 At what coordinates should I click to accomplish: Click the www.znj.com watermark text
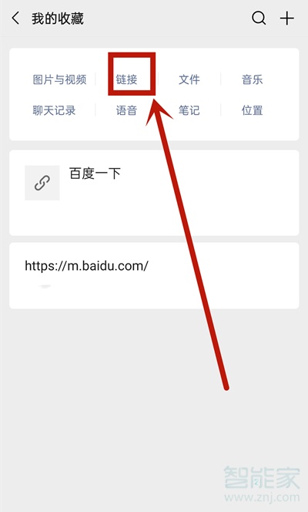tap(262, 497)
